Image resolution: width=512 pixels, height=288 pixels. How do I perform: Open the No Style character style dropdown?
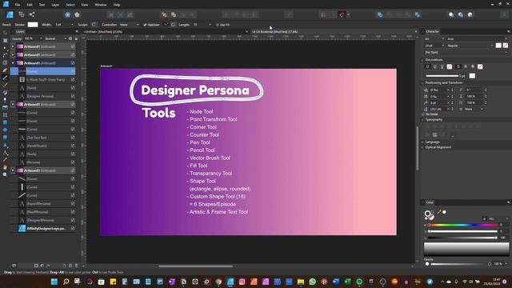pos(466,52)
